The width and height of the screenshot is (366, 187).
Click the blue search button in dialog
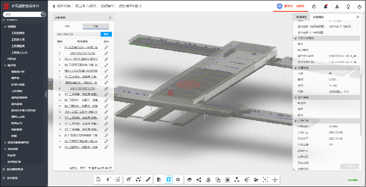[105, 34]
